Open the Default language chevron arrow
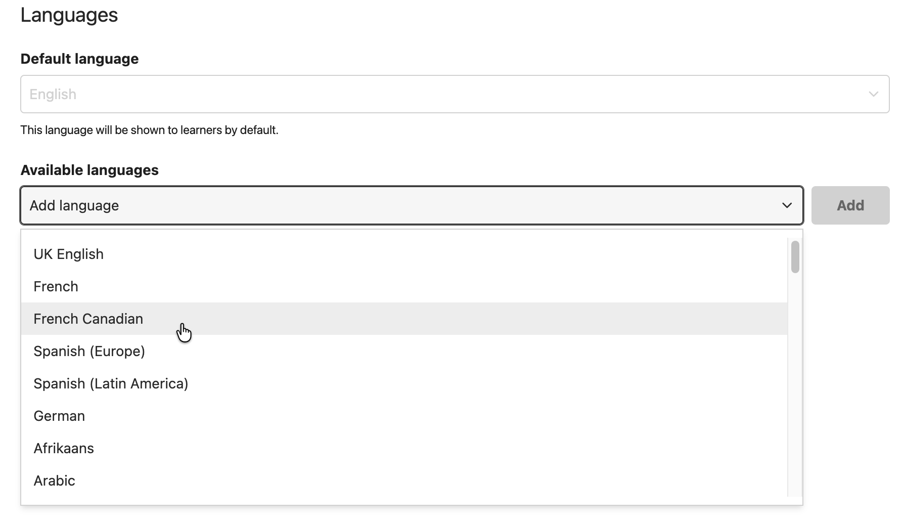 873,94
